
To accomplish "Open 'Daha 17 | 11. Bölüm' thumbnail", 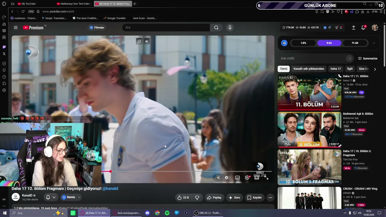I will pyautogui.click(x=309, y=92).
